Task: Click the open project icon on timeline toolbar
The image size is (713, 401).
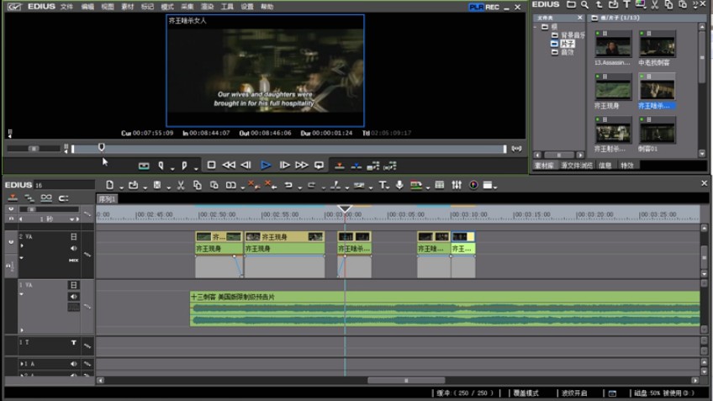Action: point(133,185)
